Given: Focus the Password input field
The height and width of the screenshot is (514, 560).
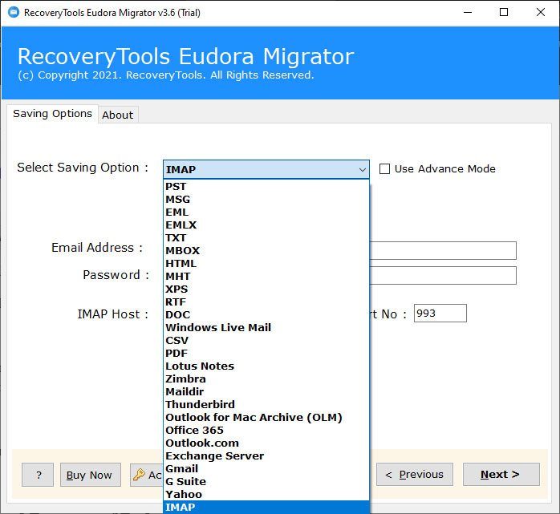Looking at the screenshot, I should pos(443,276).
